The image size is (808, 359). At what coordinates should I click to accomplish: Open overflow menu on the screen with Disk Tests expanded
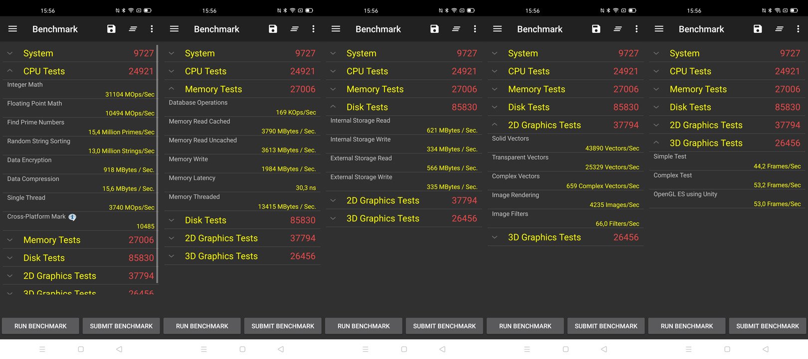click(475, 29)
